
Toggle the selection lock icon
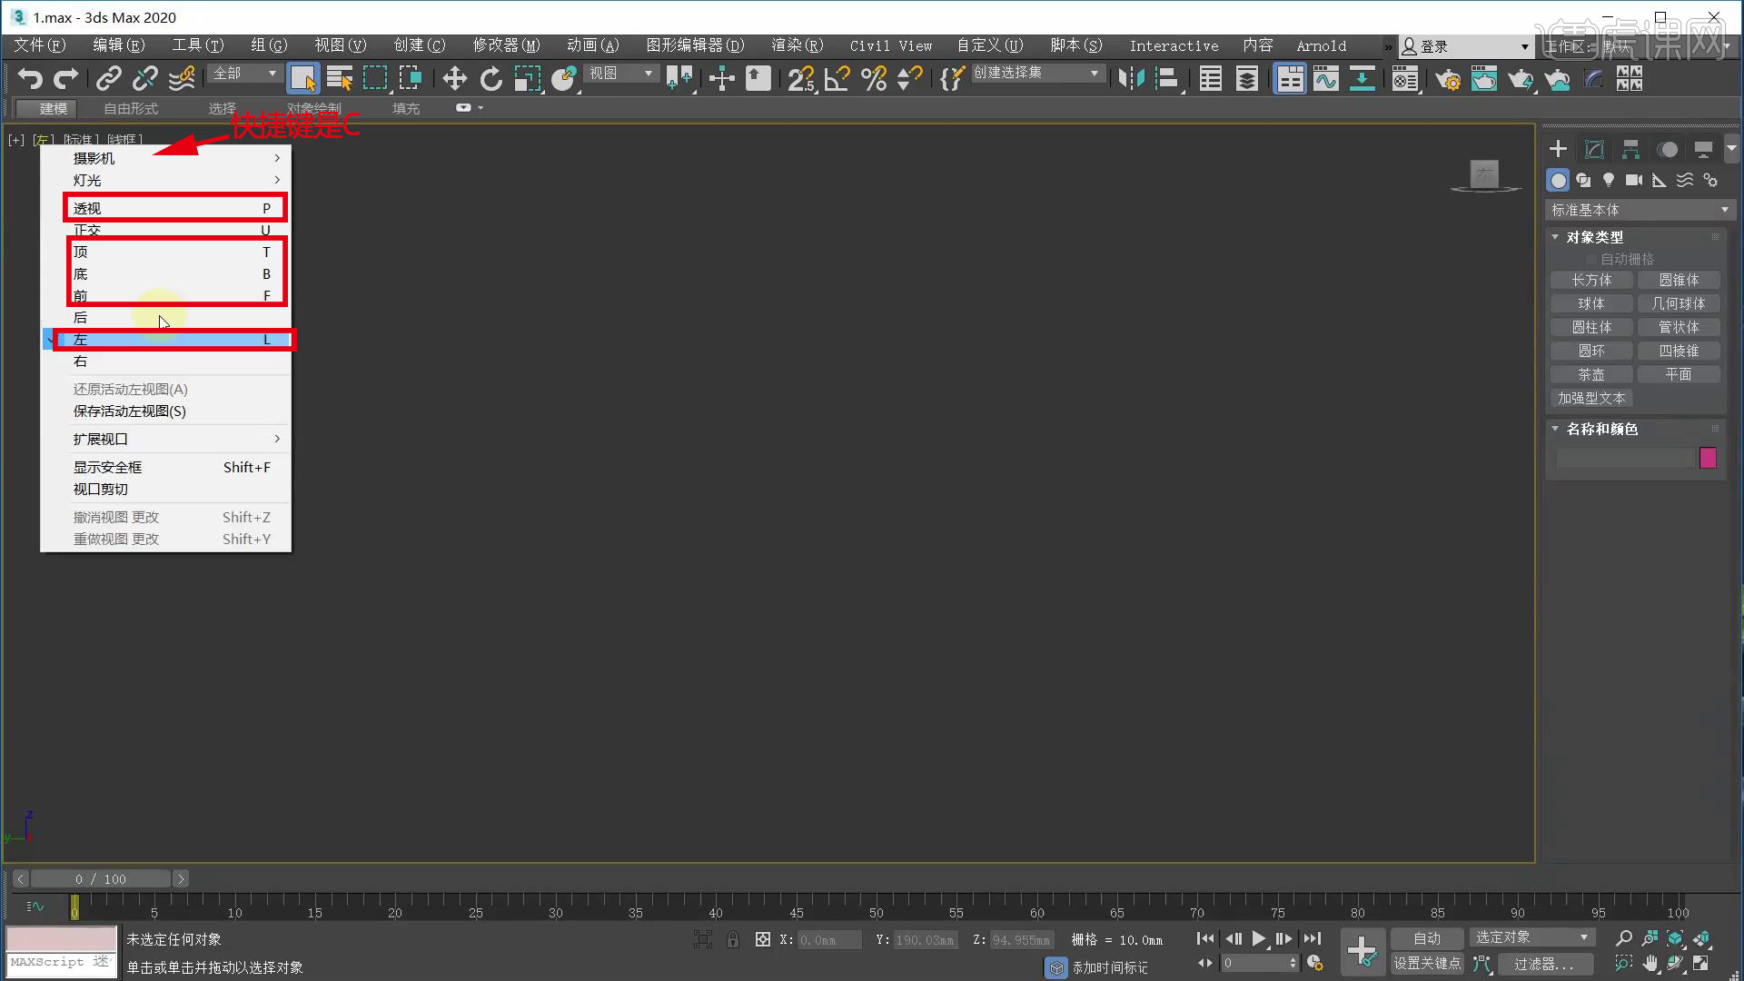(x=733, y=940)
